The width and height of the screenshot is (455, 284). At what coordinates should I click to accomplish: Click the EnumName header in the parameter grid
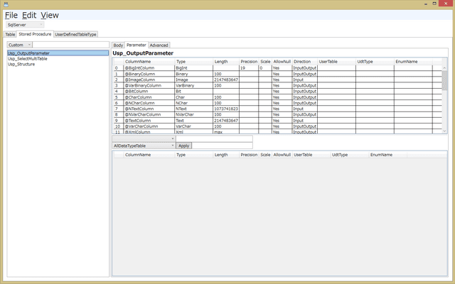pos(413,62)
